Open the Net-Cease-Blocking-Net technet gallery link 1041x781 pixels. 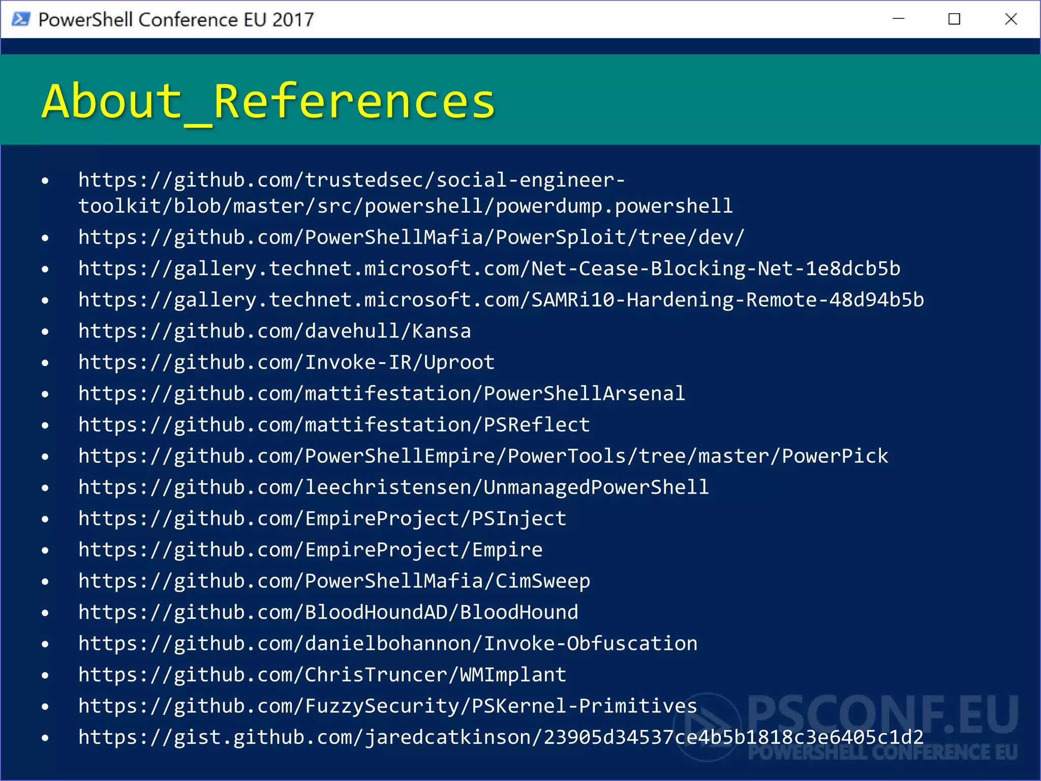(489, 268)
